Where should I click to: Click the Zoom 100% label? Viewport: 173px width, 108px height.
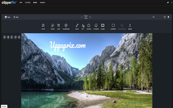86,17
